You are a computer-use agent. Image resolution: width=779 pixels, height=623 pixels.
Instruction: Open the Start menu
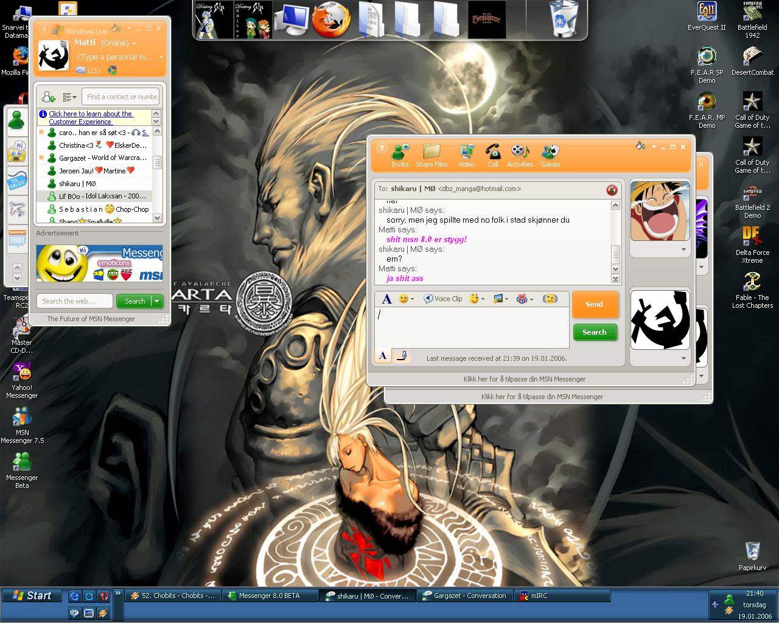[x=32, y=596]
